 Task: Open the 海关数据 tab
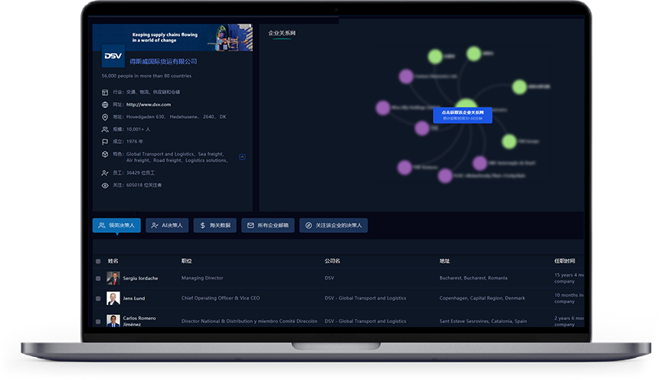tap(215, 225)
